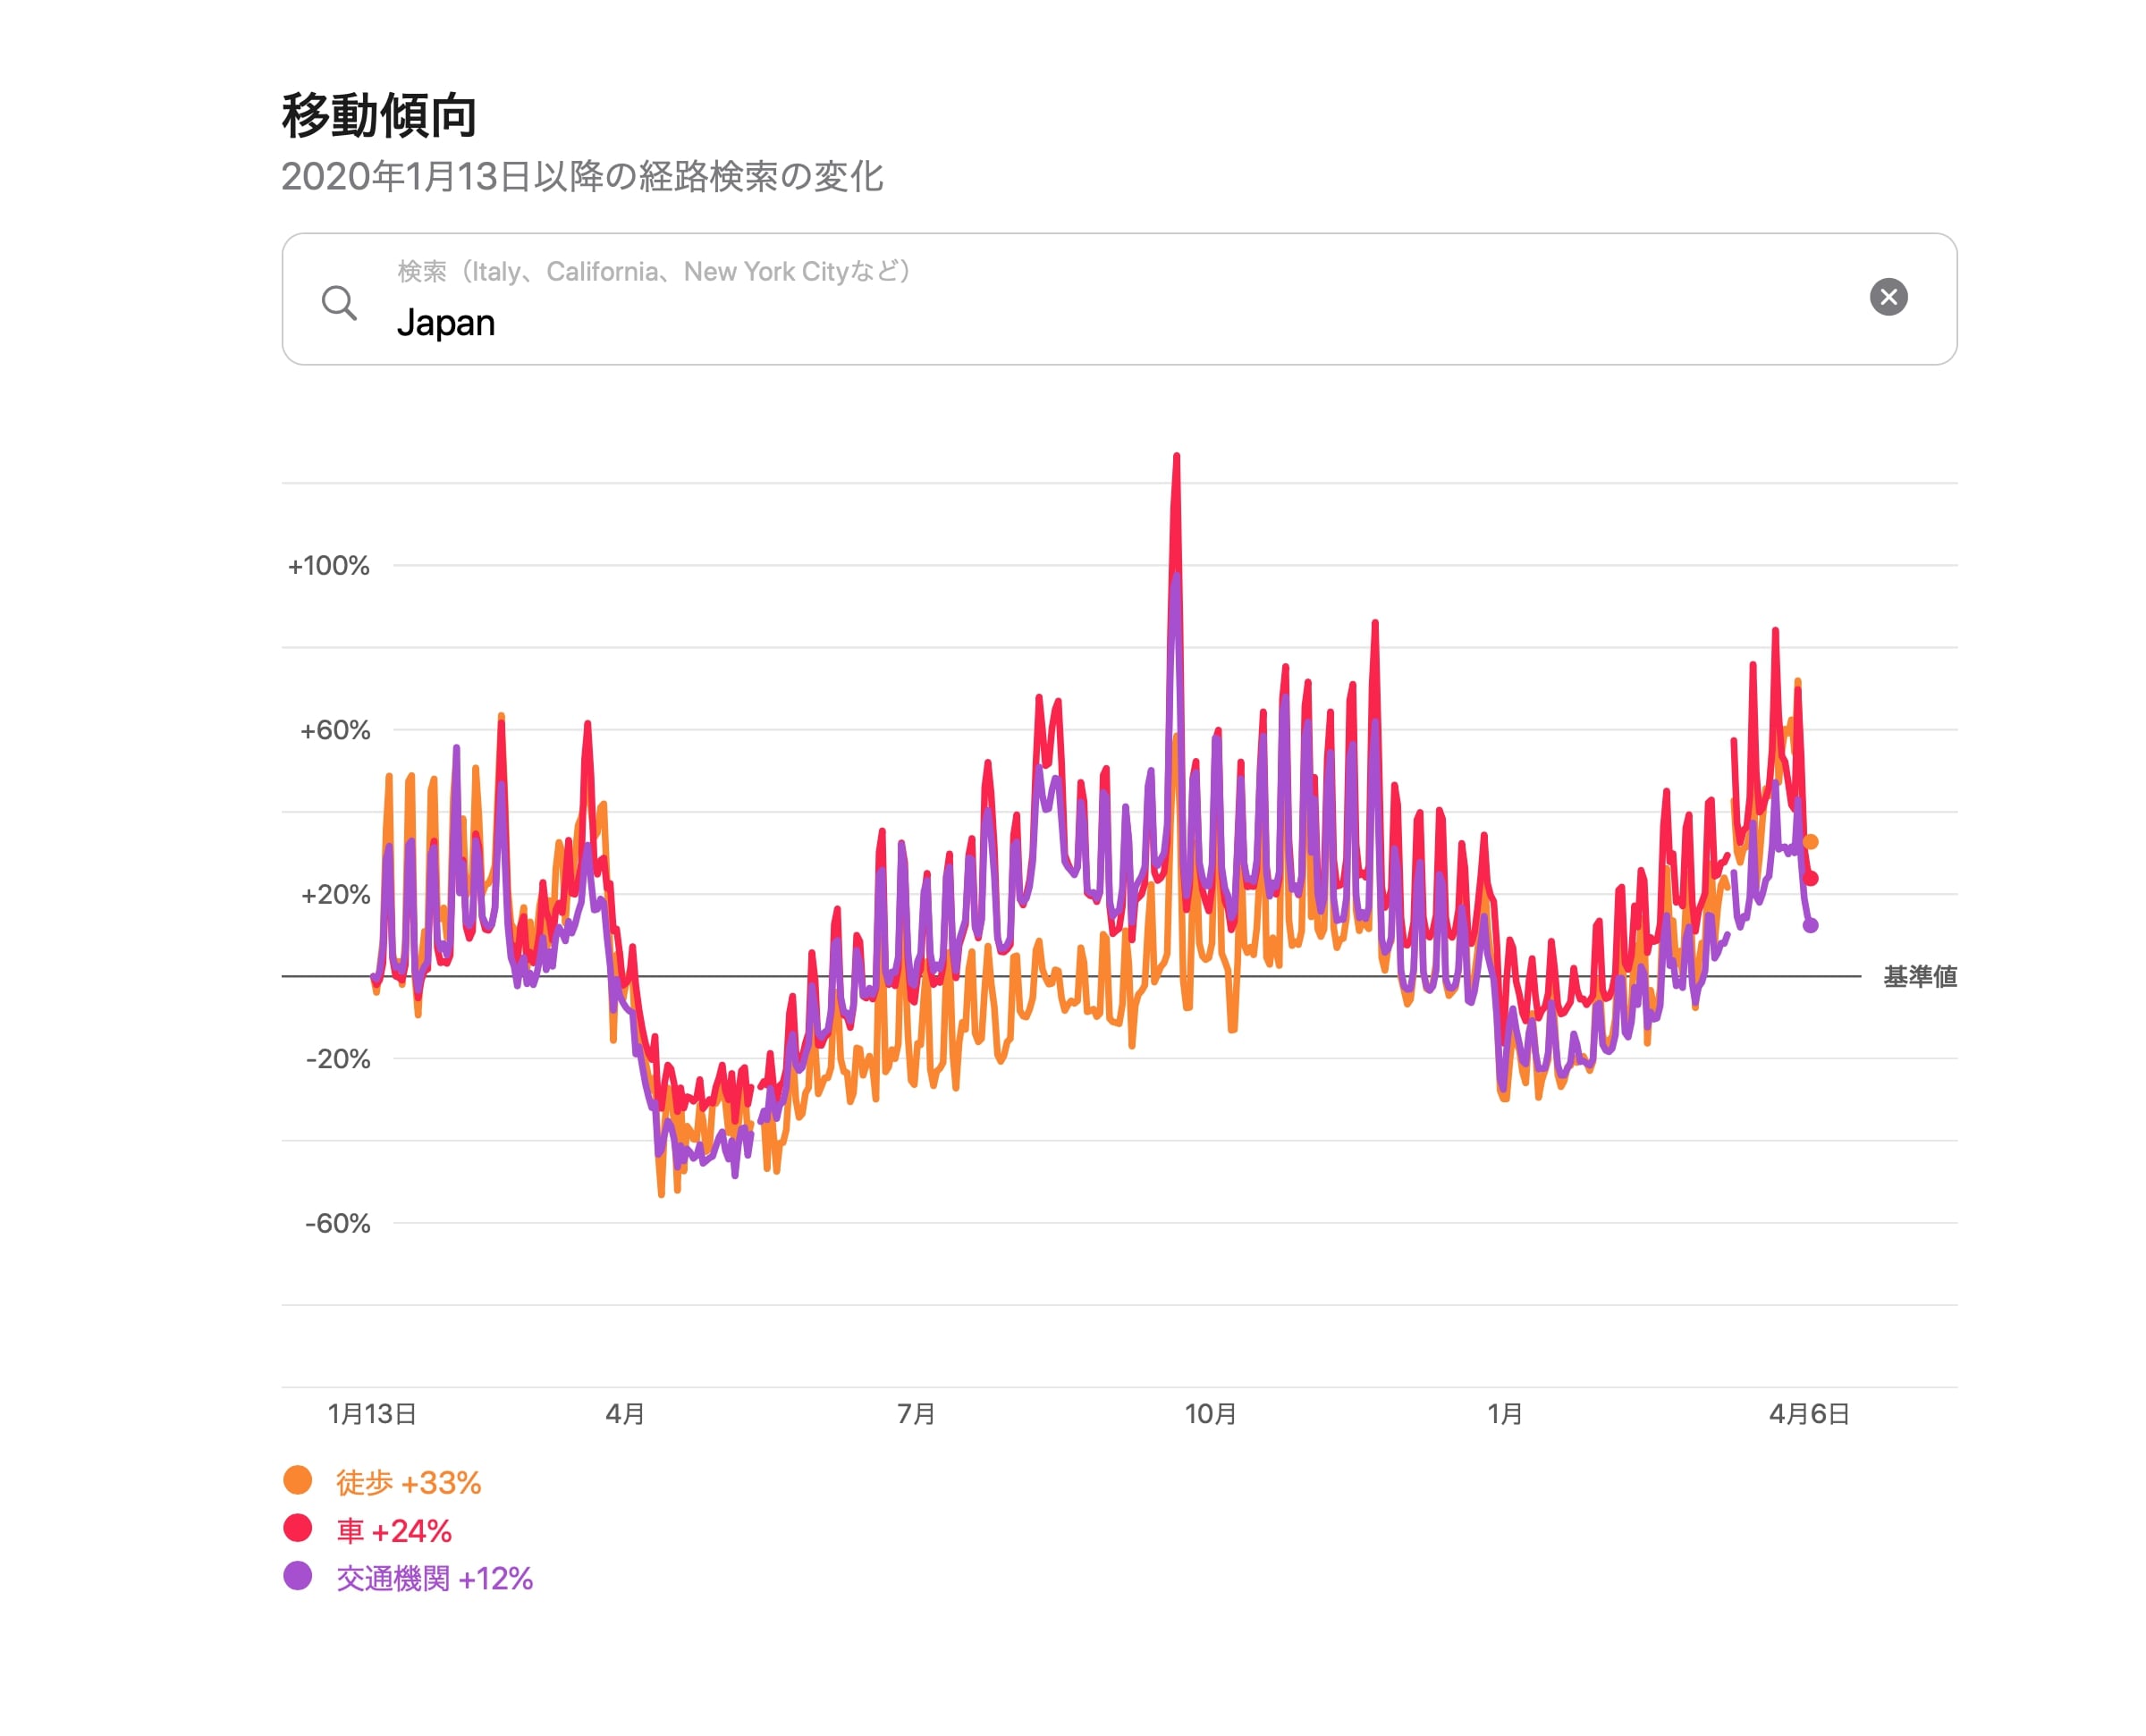Click the purple endpoint marker on chart
2146x1736 pixels.
click(x=1810, y=925)
